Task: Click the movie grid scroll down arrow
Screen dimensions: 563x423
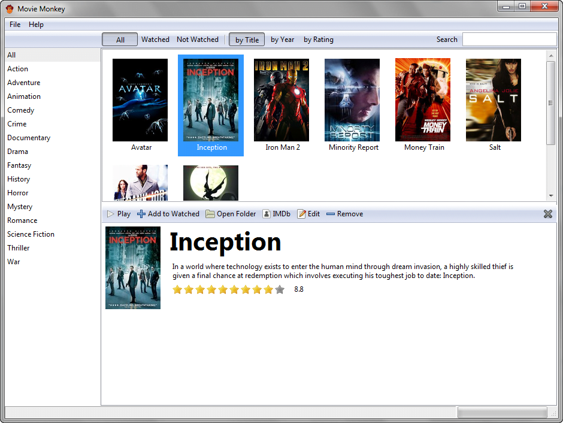Action: coord(551,196)
